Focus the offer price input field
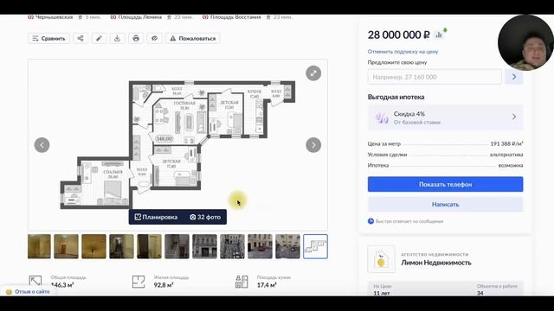 click(x=435, y=77)
